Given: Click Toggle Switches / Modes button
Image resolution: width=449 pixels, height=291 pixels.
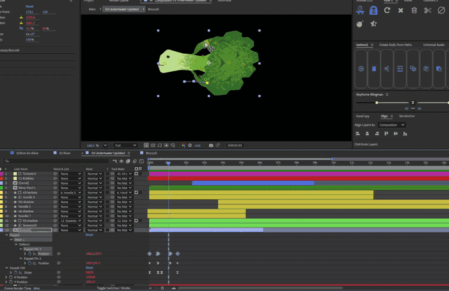Looking at the screenshot, I should 114,288.
